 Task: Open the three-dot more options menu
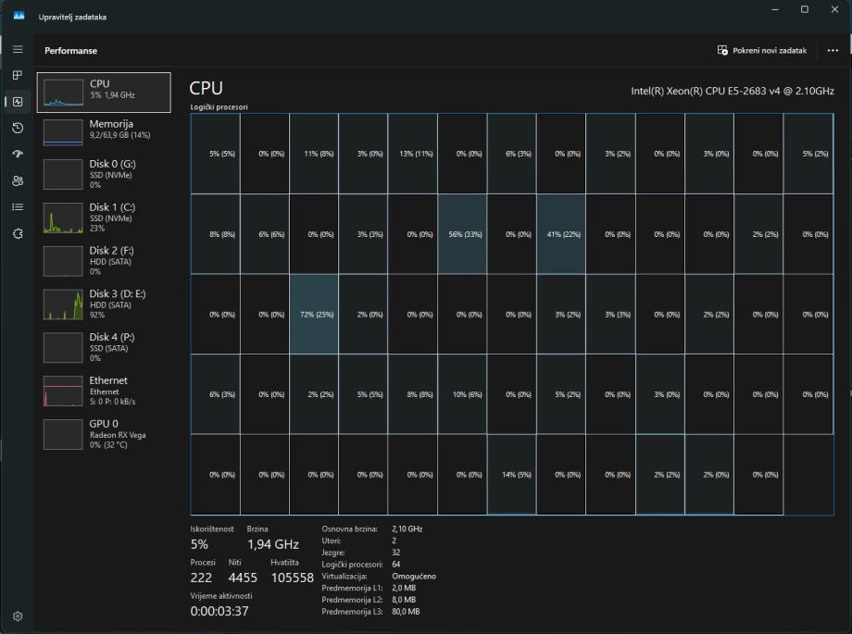click(832, 51)
